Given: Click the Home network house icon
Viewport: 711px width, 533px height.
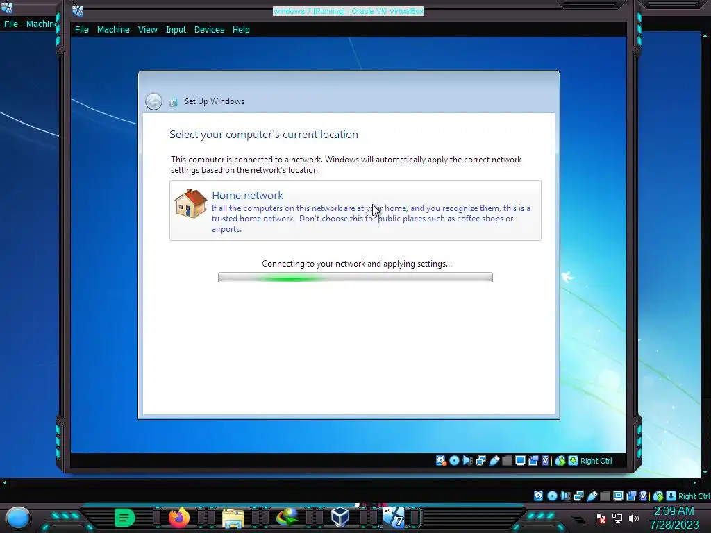Looking at the screenshot, I should [190, 203].
